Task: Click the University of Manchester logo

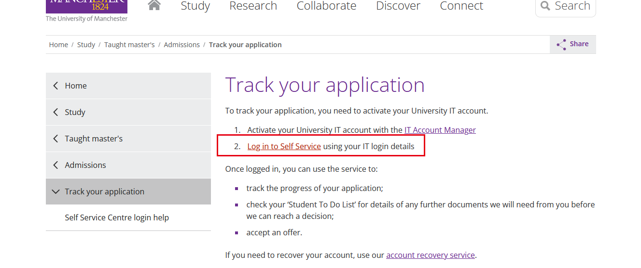Action: (x=86, y=11)
